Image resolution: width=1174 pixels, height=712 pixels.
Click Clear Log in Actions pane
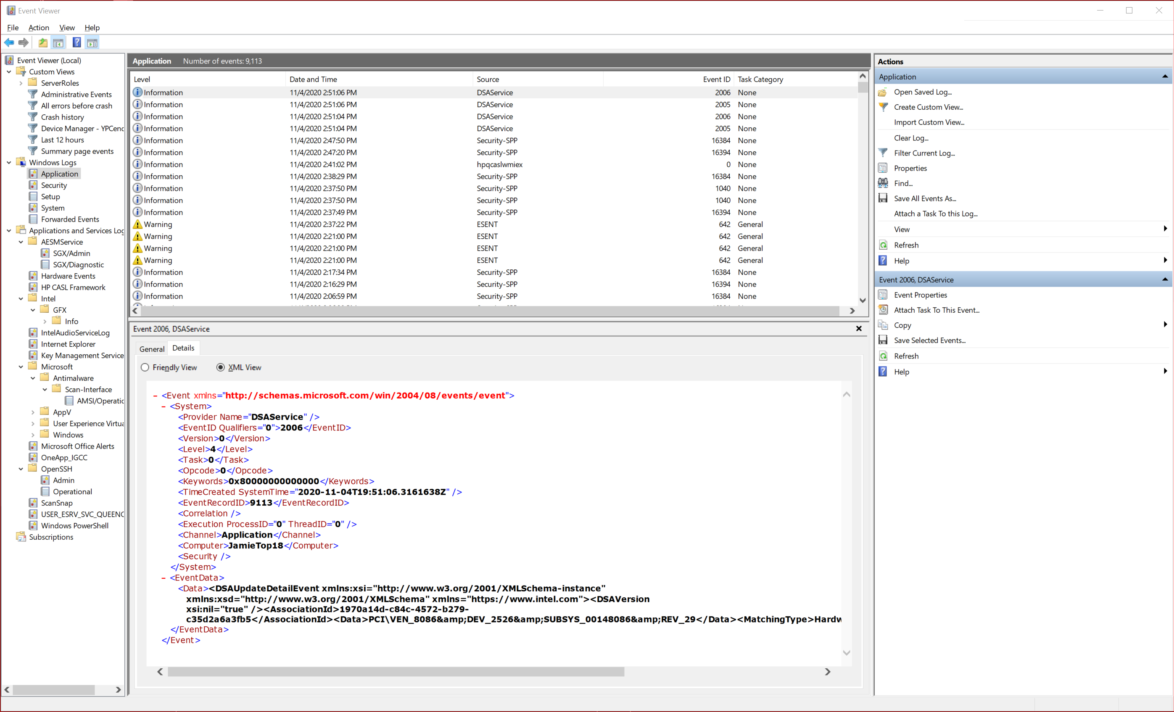click(911, 138)
